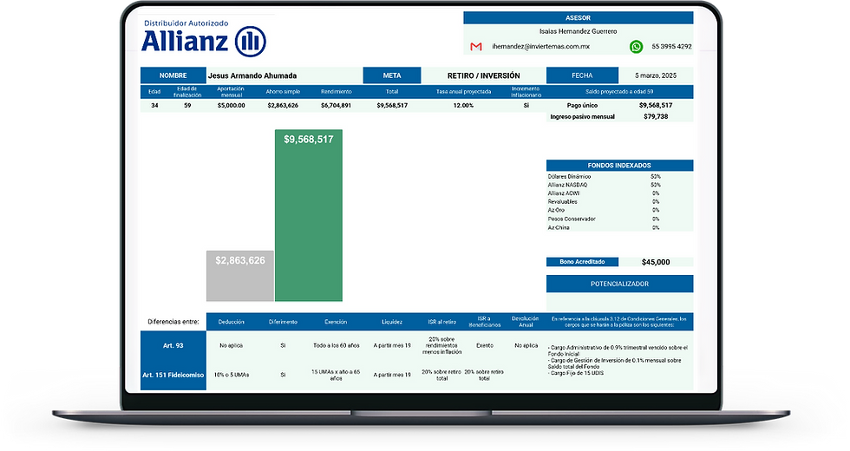This screenshot has width=850, height=451.
Task: Select the Edad value 34
Action: tap(154, 105)
